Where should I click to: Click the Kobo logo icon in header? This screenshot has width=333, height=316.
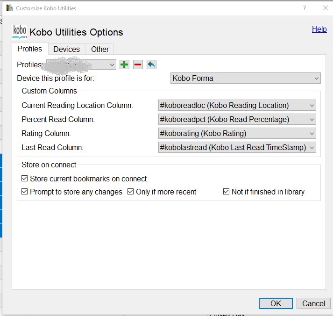[x=20, y=31]
